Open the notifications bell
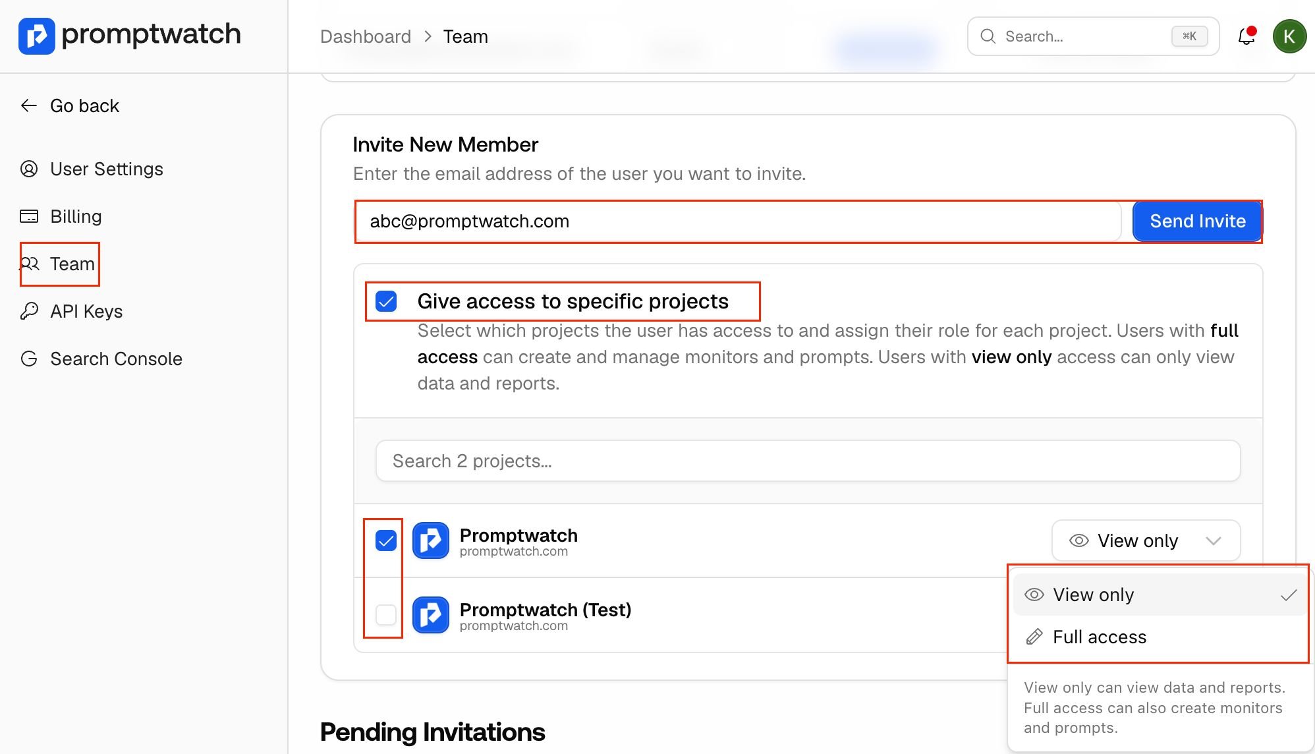The image size is (1315, 754). (x=1246, y=36)
